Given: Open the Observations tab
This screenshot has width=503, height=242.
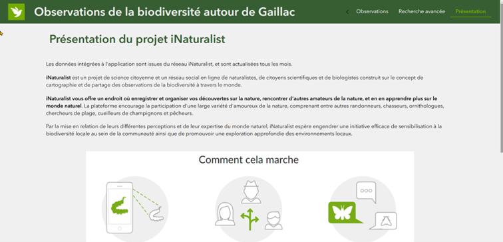Looking at the screenshot, I should point(372,11).
